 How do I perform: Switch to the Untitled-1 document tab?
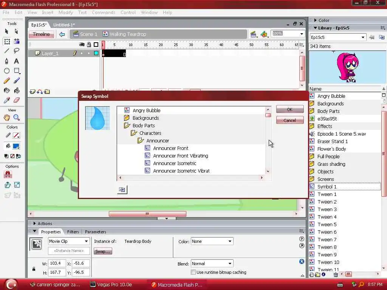tap(64, 25)
